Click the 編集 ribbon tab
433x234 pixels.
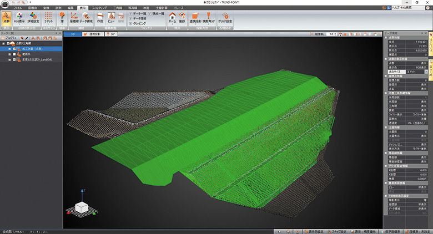71,8
